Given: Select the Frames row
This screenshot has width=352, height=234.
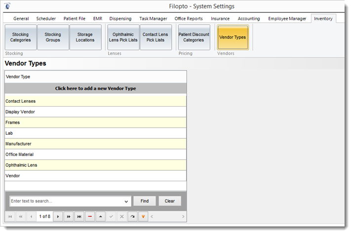Looking at the screenshot, I should pyautogui.click(x=96, y=122).
